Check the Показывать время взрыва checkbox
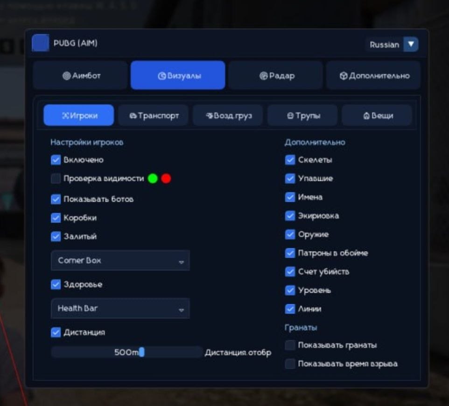The width and height of the screenshot is (449, 406). coord(290,364)
